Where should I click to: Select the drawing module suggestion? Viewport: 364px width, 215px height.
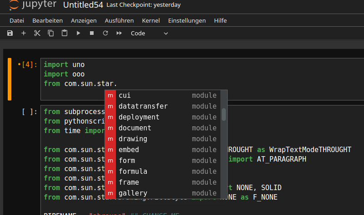tap(133, 139)
